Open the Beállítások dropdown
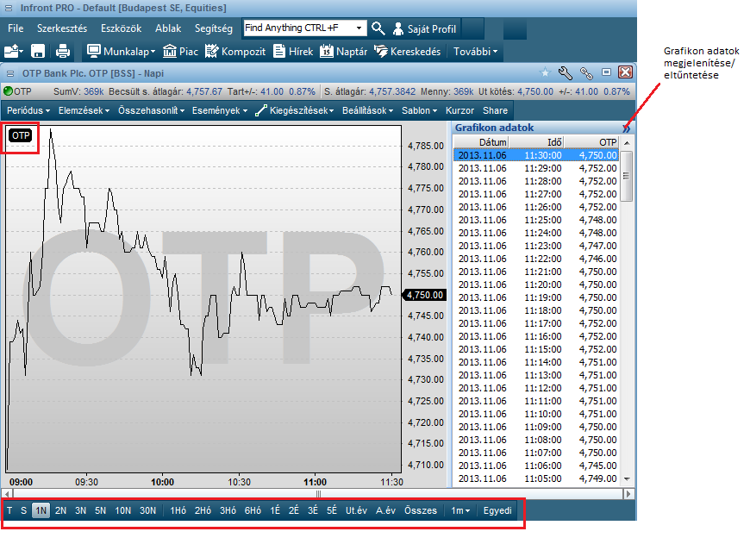The width and height of the screenshot is (750, 544). 367,110
